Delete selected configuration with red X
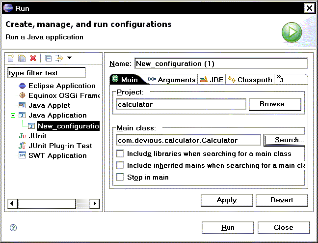Screen dimensions: 318x243 (33, 58)
